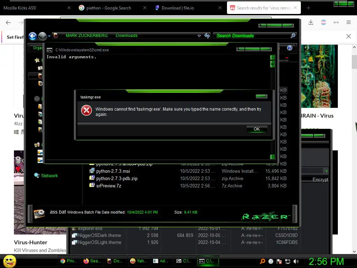Click the volume speaker icon in the system tray
The height and width of the screenshot is (268, 357).
point(296,261)
